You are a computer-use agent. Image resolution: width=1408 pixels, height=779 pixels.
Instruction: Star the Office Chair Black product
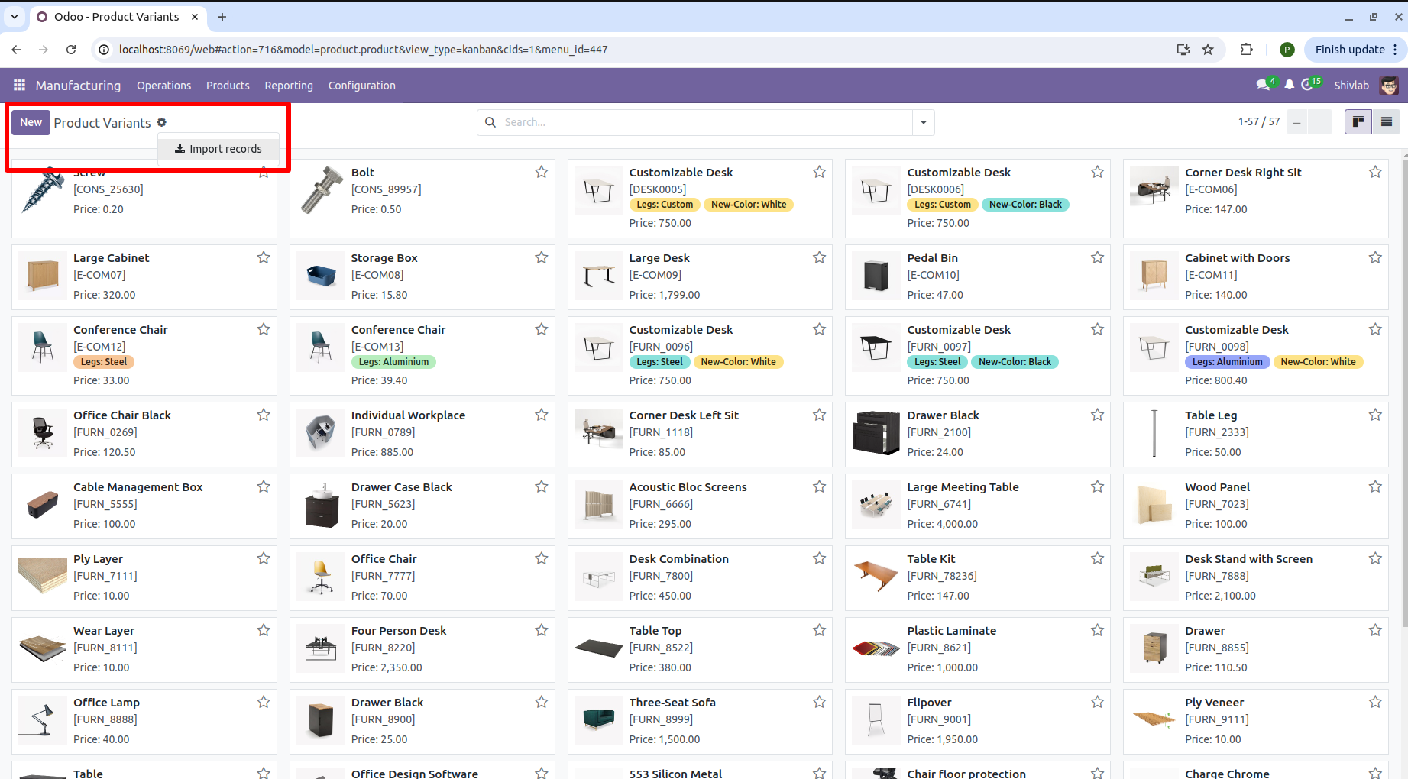click(264, 415)
